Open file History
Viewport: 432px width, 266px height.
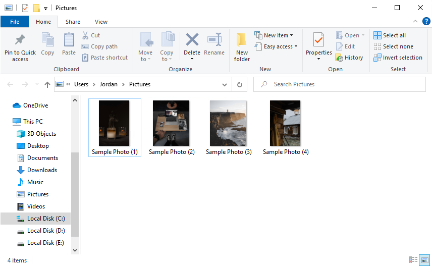349,58
